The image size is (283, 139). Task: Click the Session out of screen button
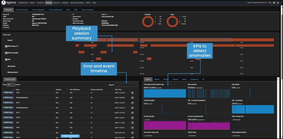pyautogui.click(x=71, y=136)
